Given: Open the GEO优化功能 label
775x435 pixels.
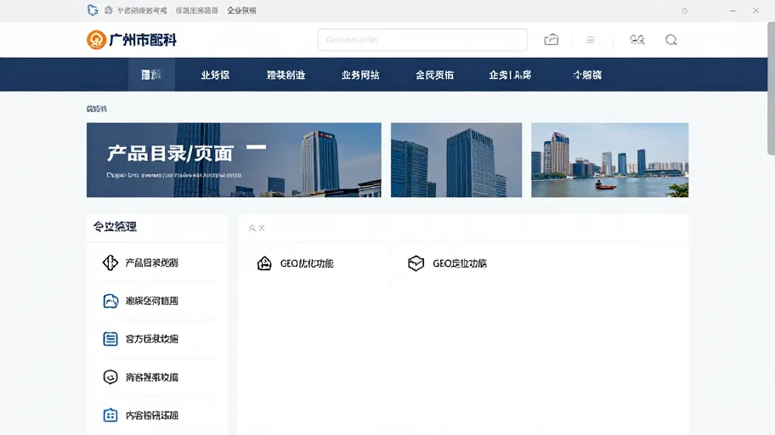Looking at the screenshot, I should point(307,263).
